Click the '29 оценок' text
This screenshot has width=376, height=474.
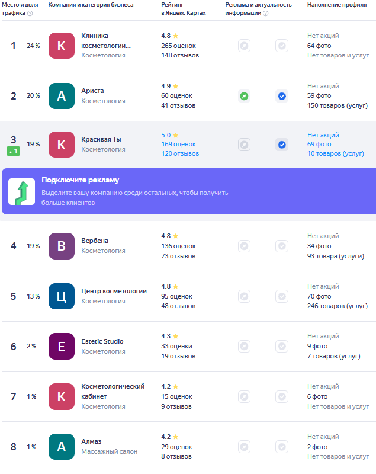click(176, 447)
